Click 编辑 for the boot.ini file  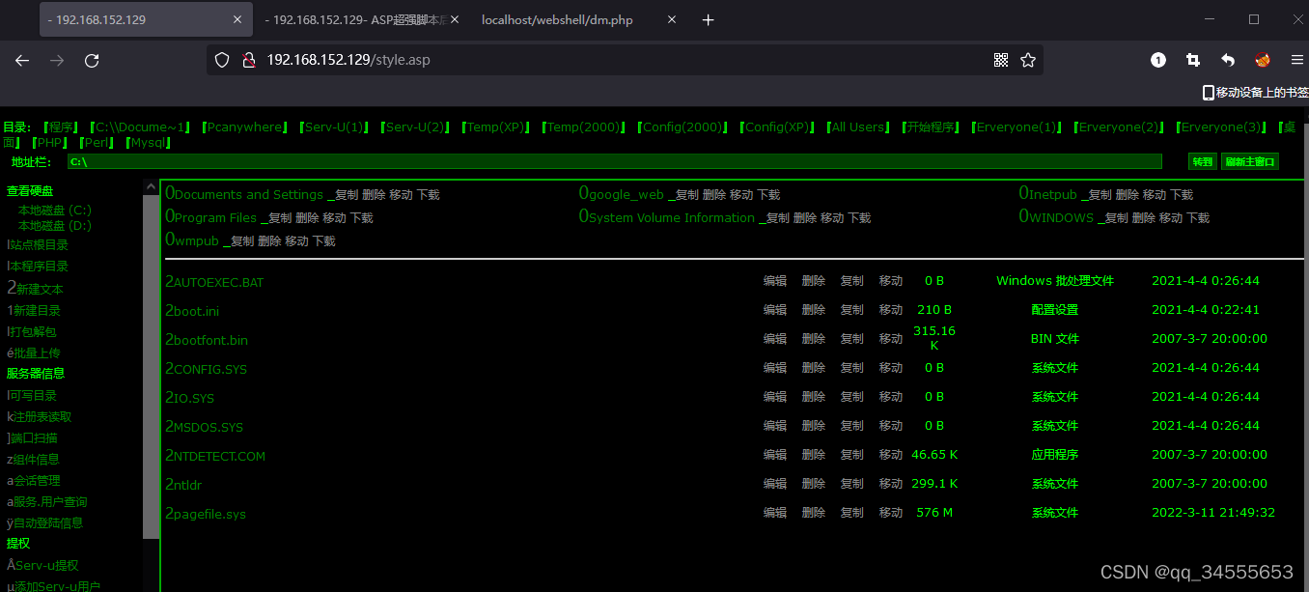point(775,310)
